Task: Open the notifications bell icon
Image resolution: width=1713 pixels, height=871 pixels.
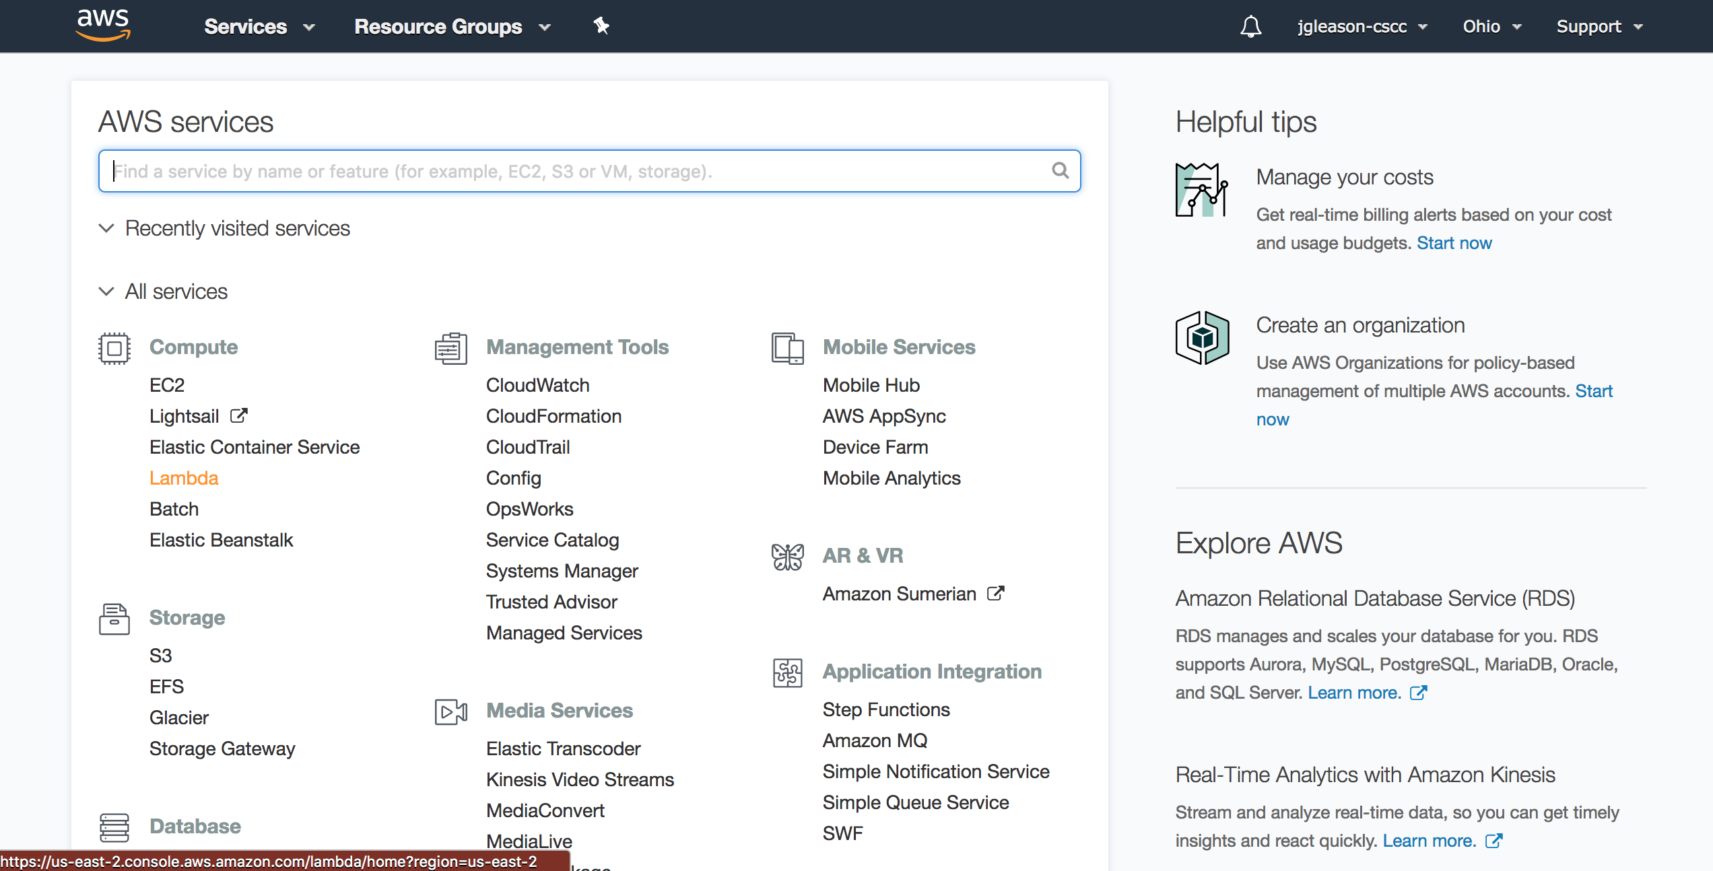Action: 1250,26
